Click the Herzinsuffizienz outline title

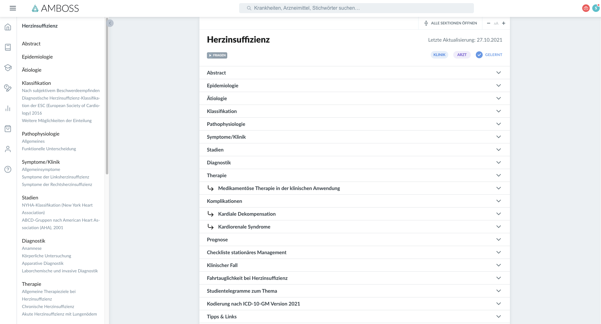[40, 26]
